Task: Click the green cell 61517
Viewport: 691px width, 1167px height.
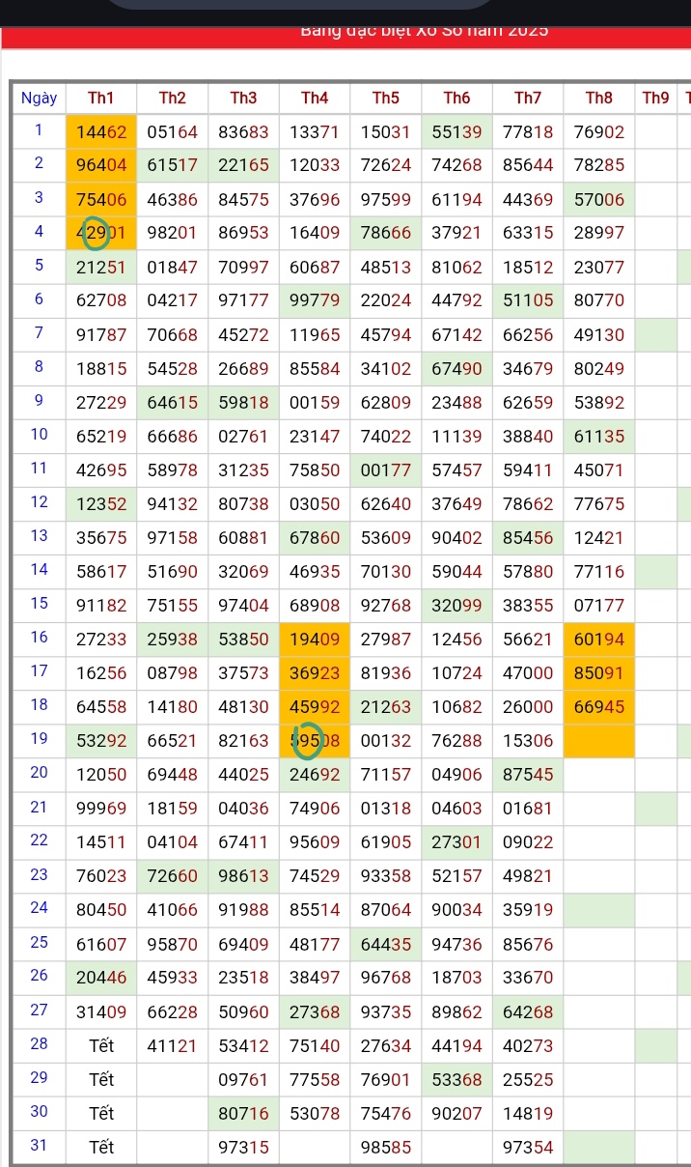Action: 172,165
